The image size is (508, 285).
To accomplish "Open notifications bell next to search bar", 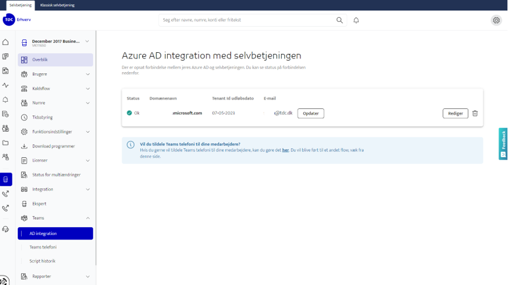I will coord(356,20).
